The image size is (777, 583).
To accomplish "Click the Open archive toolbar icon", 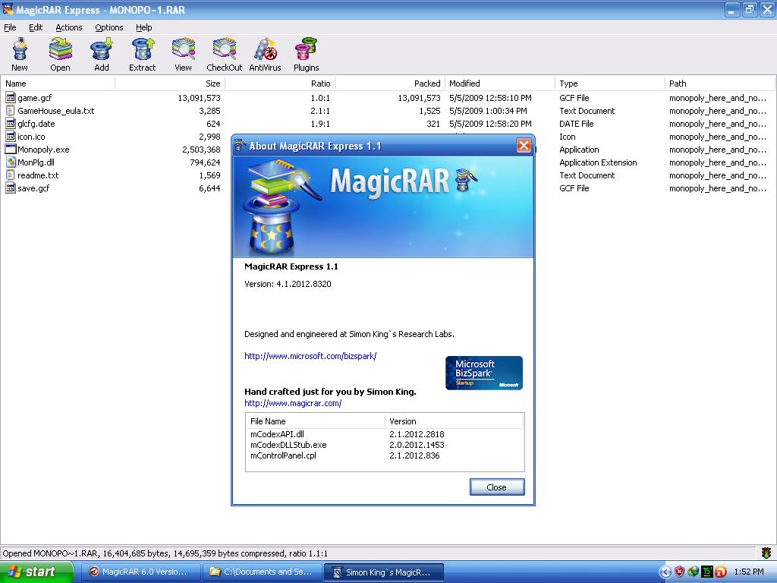I will click(x=61, y=49).
